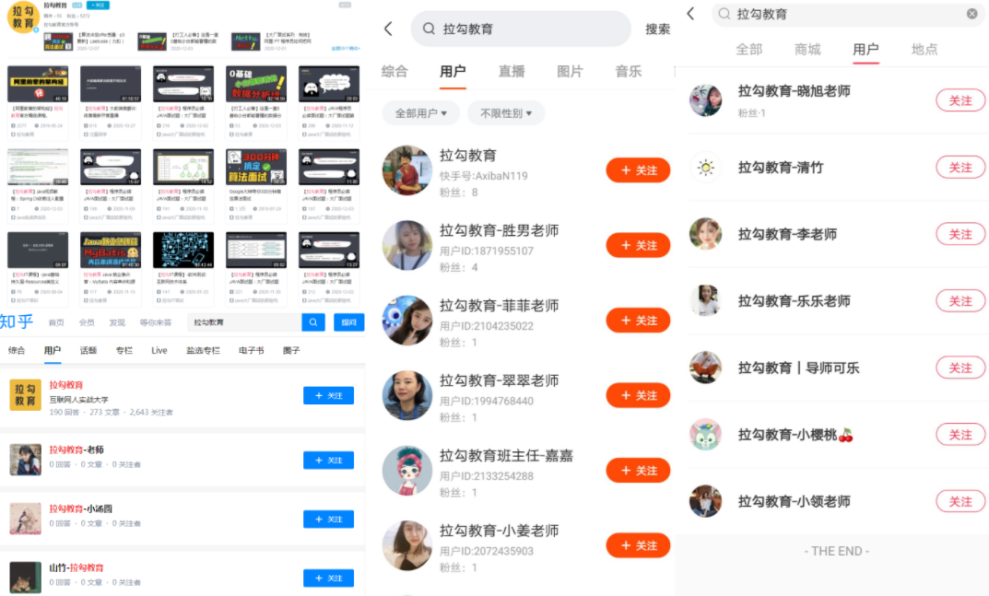Open the 全部用户 filter dropdown
The height and width of the screenshot is (596, 989).
pyautogui.click(x=420, y=111)
